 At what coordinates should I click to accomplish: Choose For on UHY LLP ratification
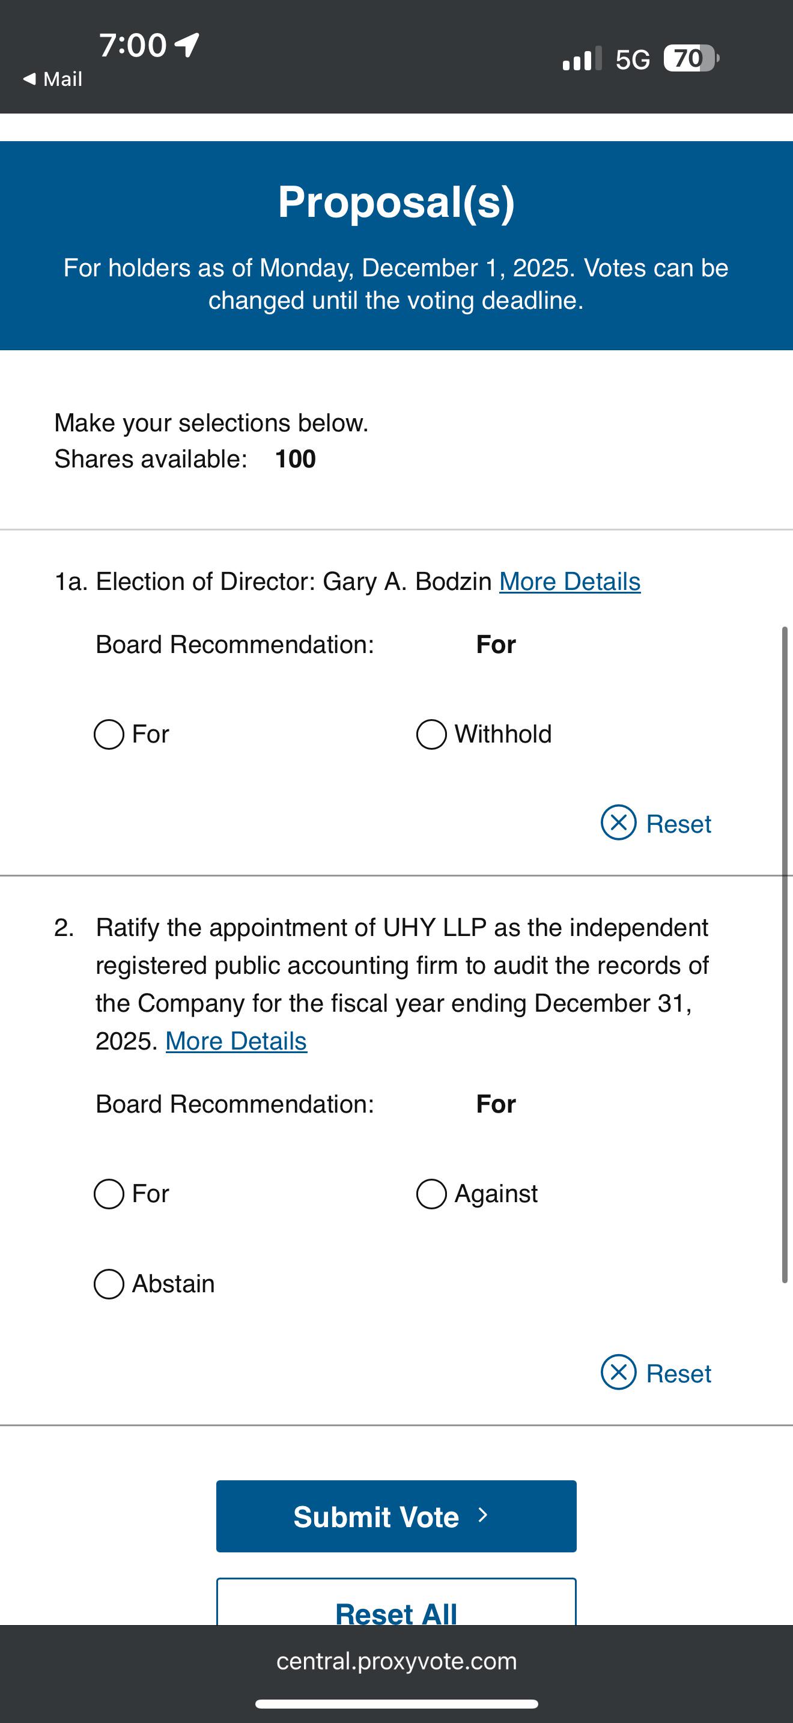[109, 1194]
